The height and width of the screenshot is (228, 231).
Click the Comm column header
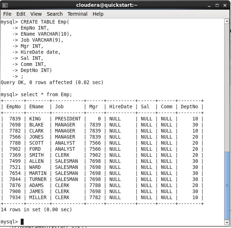[167, 107]
